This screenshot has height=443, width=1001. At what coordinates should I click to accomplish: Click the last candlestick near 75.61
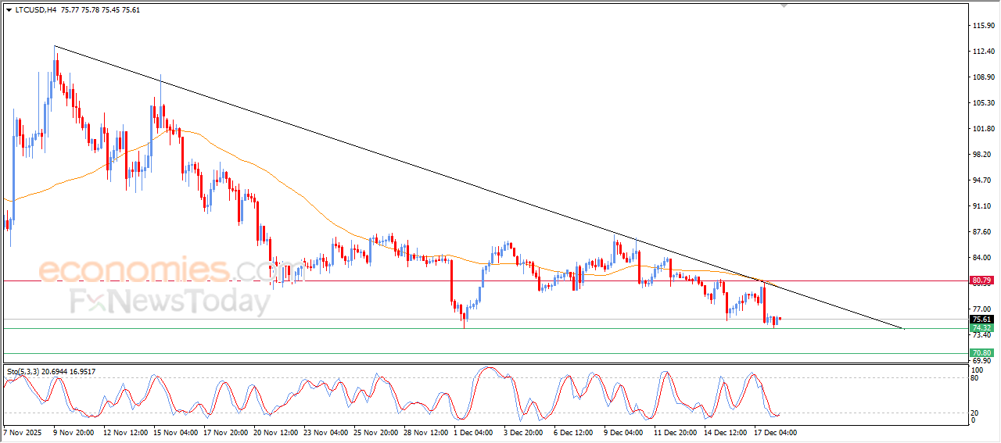point(780,319)
